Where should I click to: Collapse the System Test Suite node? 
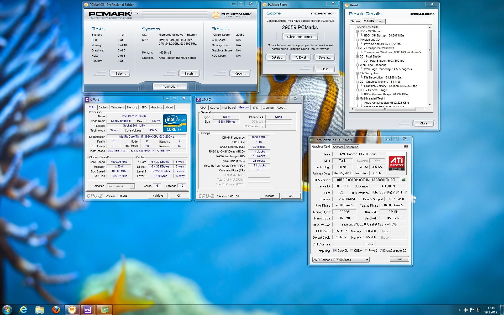(353, 27)
